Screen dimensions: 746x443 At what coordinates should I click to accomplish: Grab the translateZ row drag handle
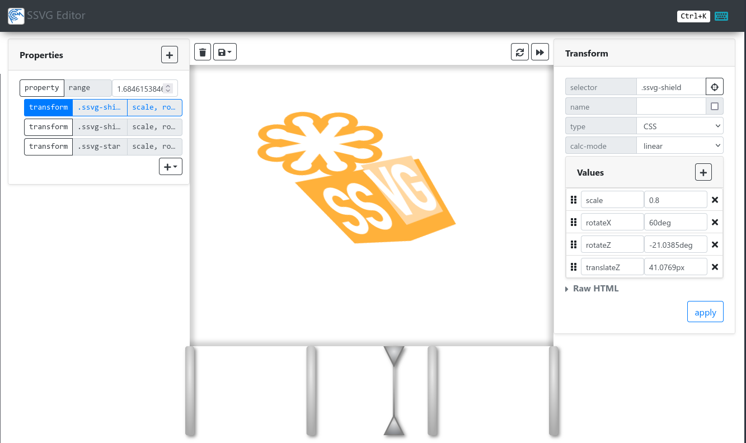[x=574, y=267]
